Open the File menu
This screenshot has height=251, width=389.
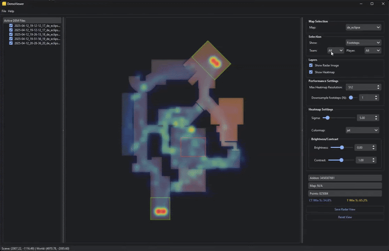click(x=4, y=11)
